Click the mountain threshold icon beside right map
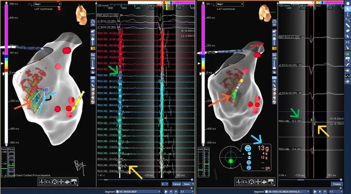This screenshot has height=194, width=351. (x=274, y=21)
